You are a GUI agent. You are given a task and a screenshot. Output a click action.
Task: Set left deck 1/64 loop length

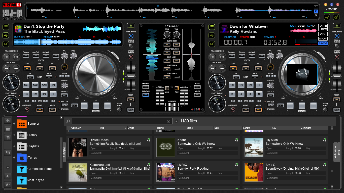26,85
